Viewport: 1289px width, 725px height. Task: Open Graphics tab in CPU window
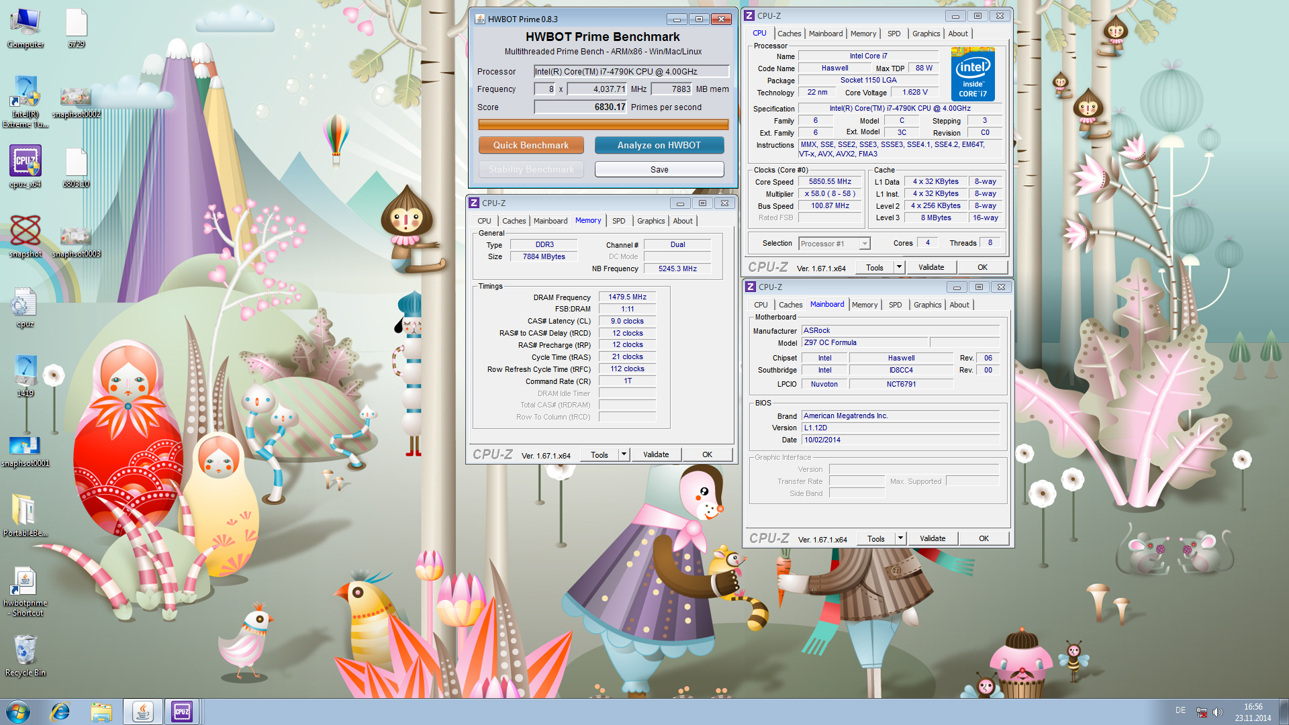coord(926,34)
